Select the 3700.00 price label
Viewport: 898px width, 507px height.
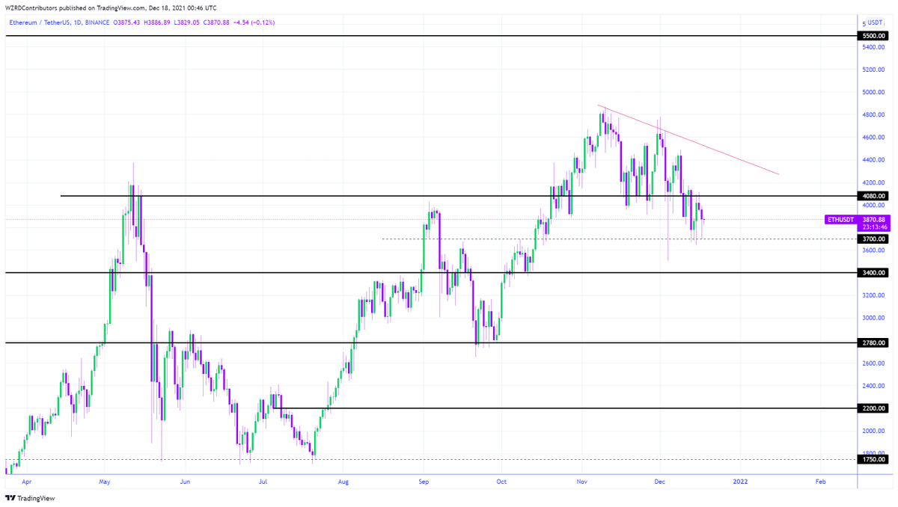[x=873, y=239]
